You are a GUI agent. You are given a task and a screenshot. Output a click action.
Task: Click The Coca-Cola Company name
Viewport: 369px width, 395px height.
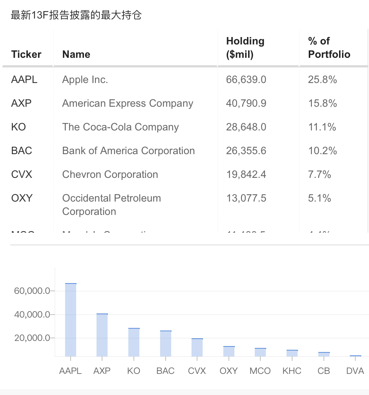121,127
